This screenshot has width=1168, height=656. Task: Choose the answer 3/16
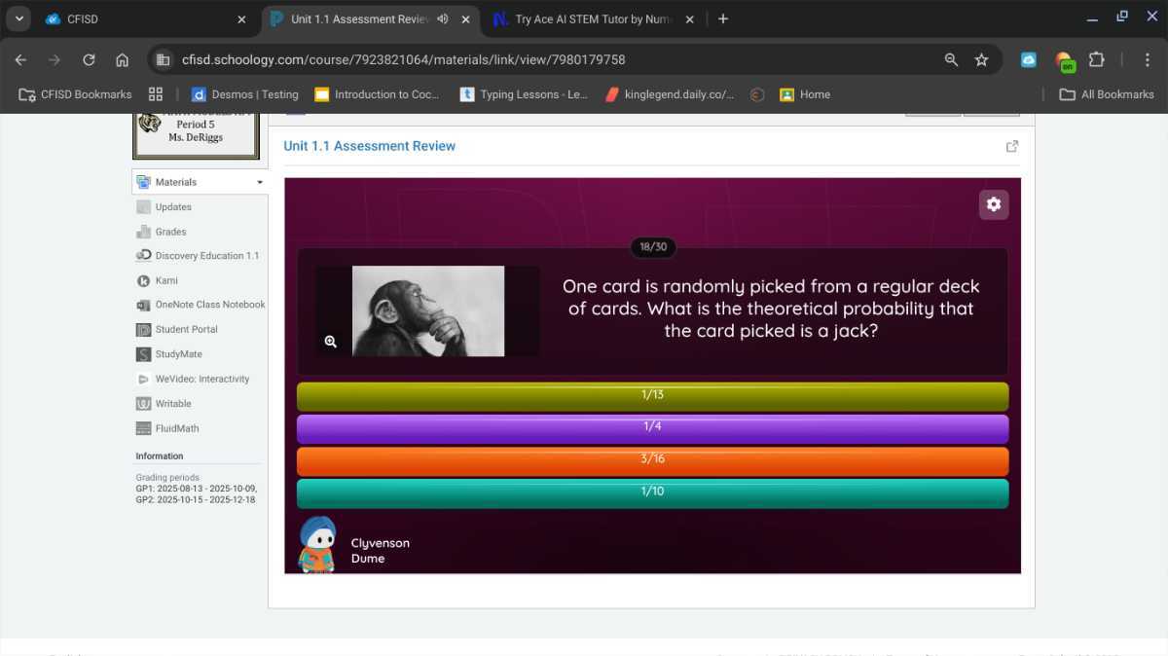pyautogui.click(x=652, y=459)
